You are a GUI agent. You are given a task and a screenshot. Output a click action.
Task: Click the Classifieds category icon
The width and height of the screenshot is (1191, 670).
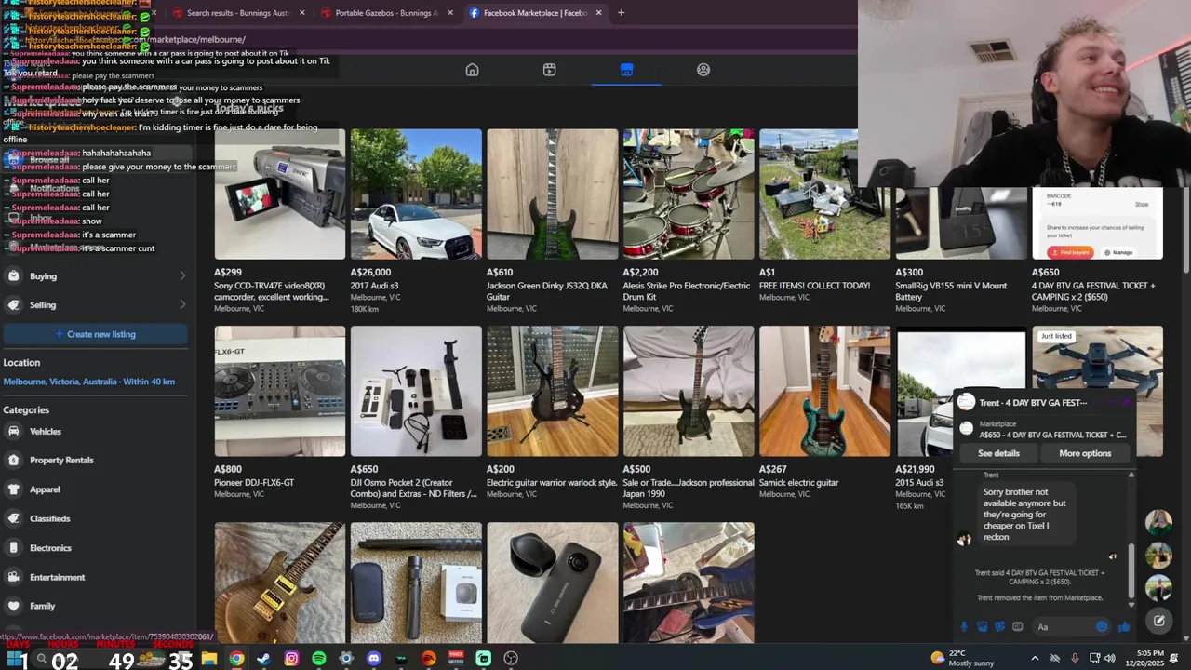13,518
